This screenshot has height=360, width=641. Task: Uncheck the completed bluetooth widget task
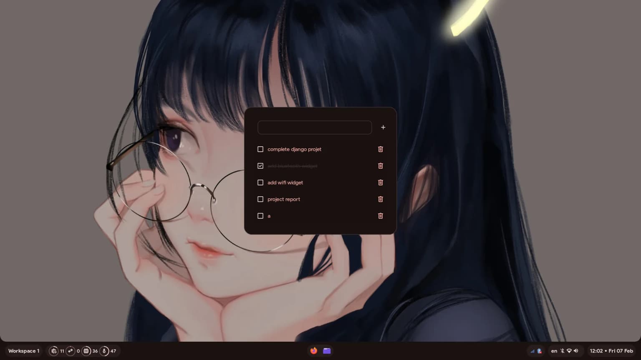(x=260, y=166)
